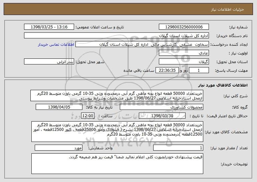Click the header title جزئیات اطلاعات نیاز
The width and height of the screenshot is (257, 182).
click(x=227, y=9)
